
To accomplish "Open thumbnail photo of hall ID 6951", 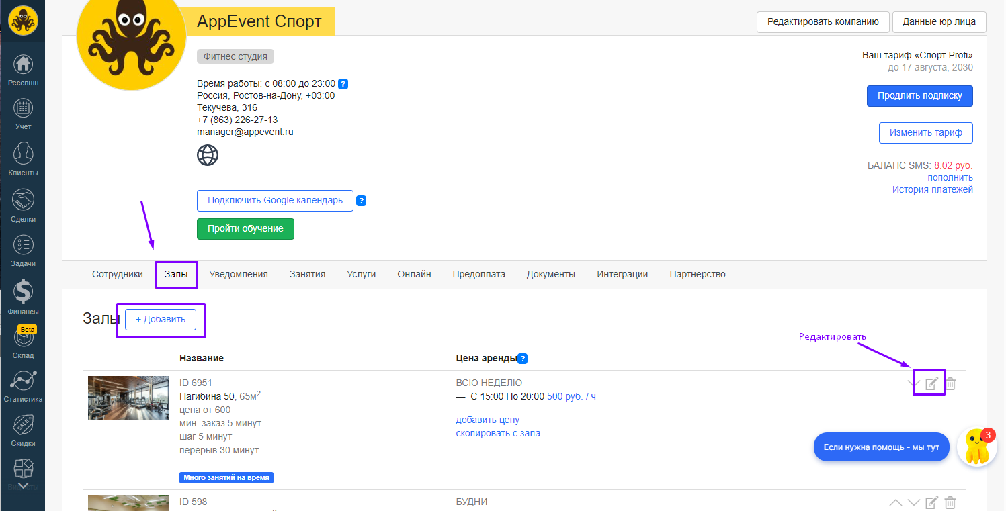I will [128, 398].
